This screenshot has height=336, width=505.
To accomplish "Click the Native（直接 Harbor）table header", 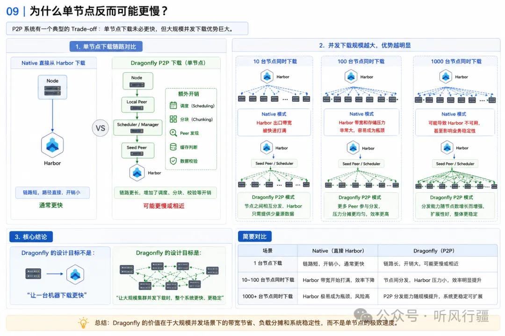I will (x=338, y=251).
